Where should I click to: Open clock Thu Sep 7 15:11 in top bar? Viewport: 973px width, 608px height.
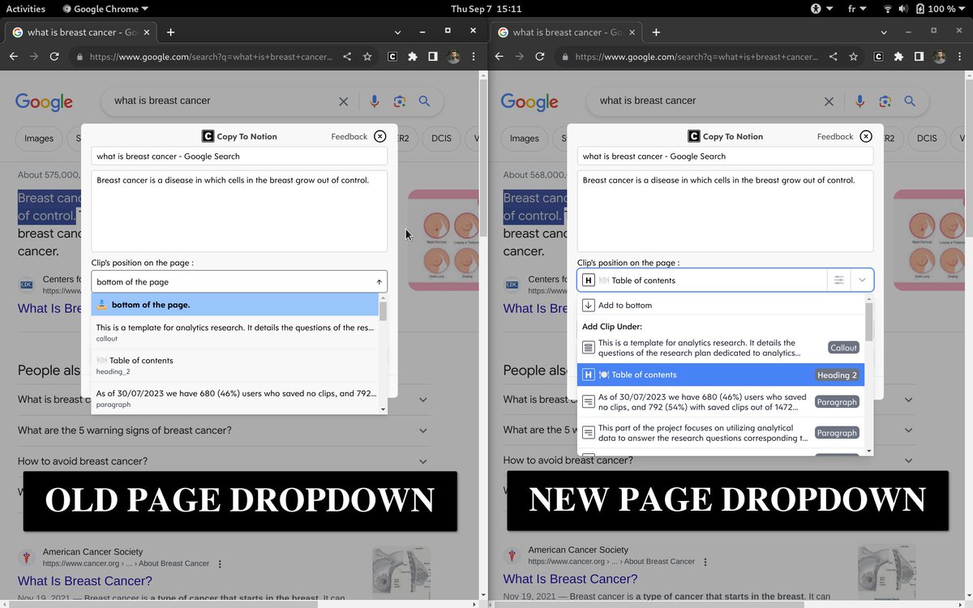pyautogui.click(x=486, y=9)
